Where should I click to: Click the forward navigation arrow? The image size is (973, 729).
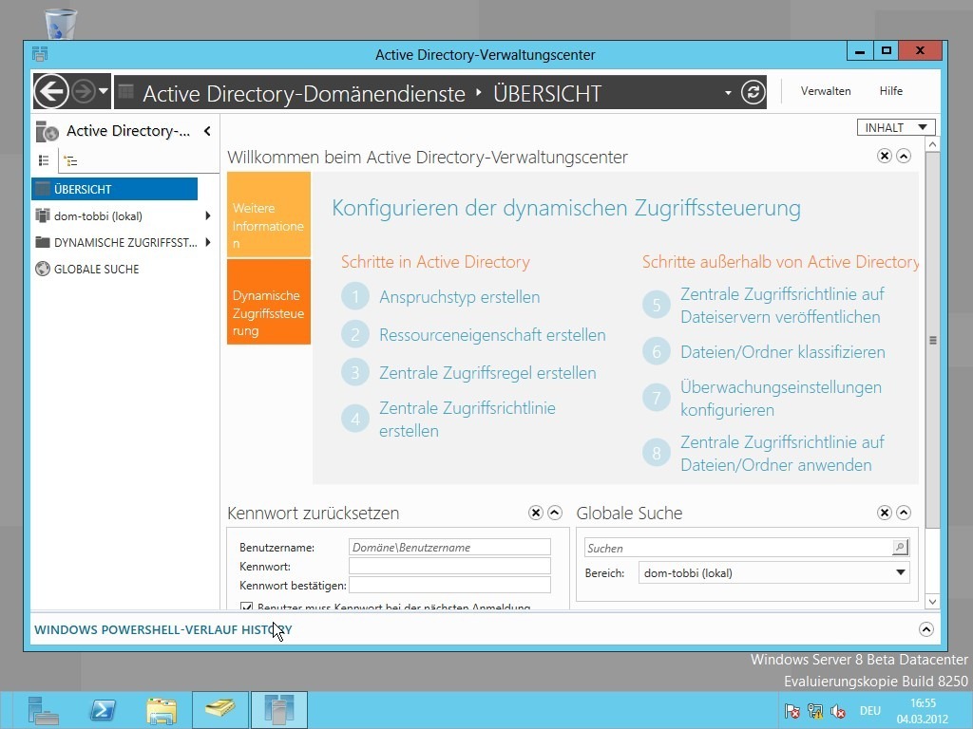(x=84, y=92)
